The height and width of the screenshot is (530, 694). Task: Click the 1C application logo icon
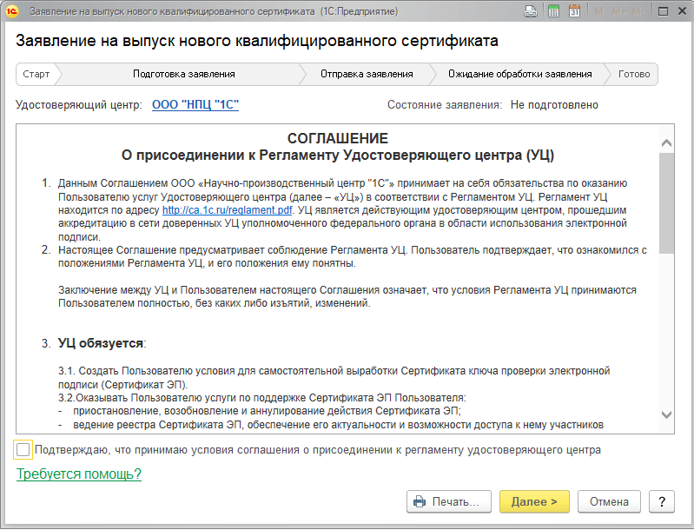coord(12,11)
